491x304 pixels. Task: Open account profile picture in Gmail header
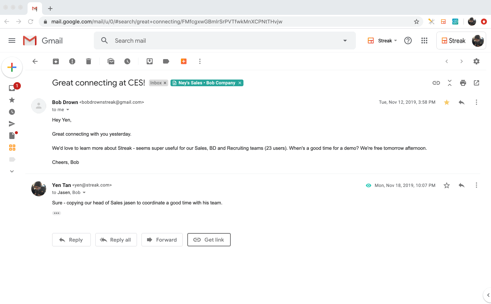[x=478, y=41]
